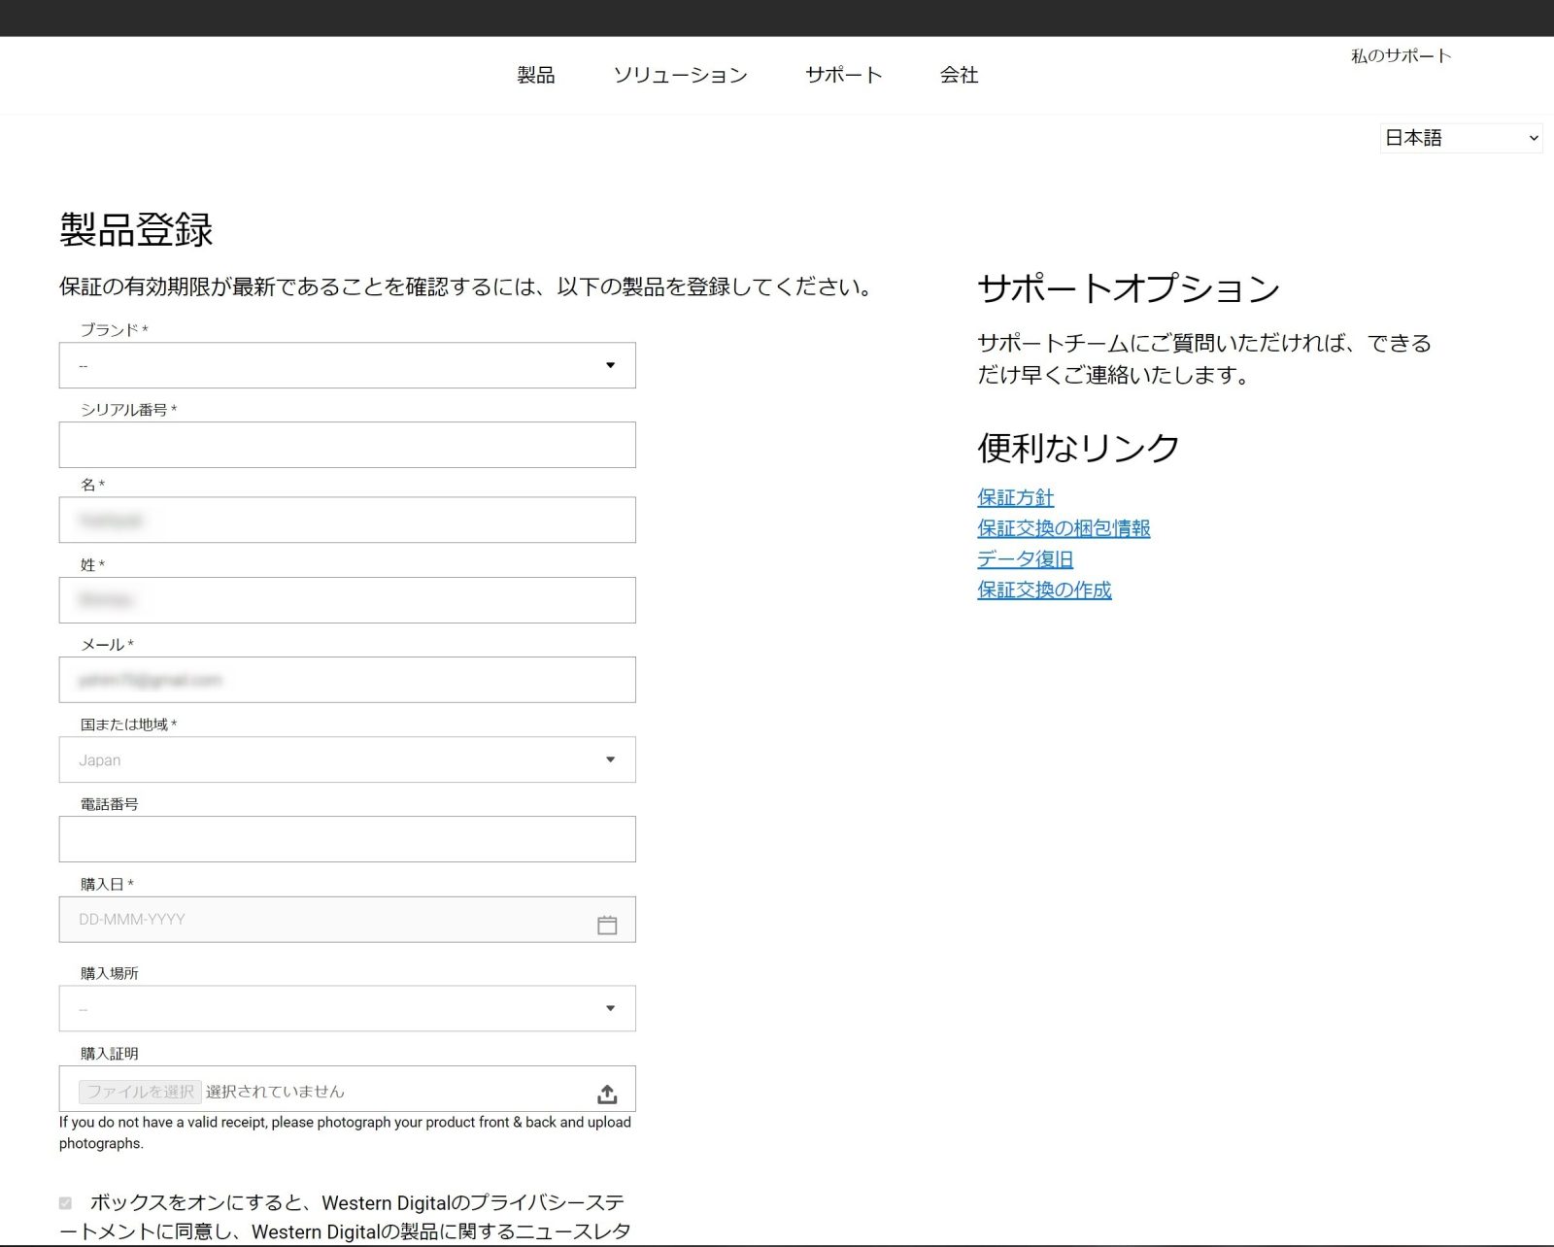Click the calendar icon in purchase date field
Image resolution: width=1554 pixels, height=1247 pixels.
[x=607, y=925]
